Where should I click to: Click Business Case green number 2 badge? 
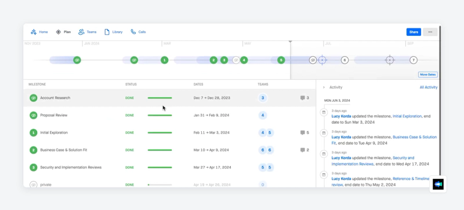pyautogui.click(x=34, y=150)
